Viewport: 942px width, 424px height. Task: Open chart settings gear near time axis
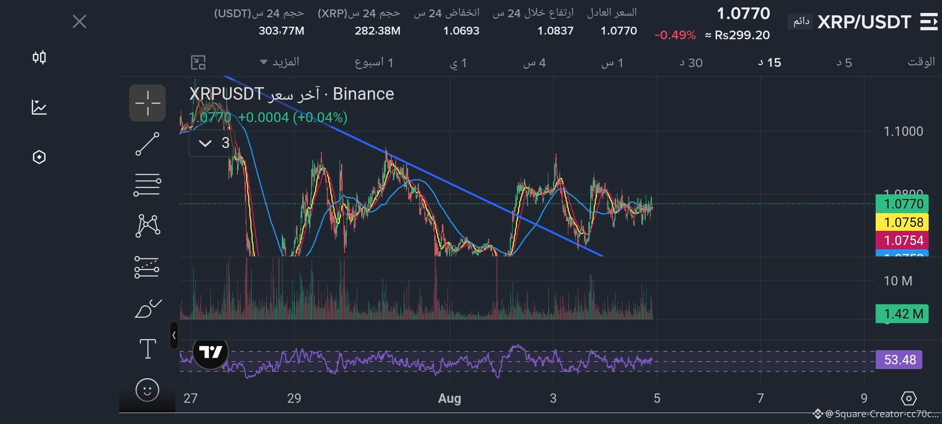pyautogui.click(x=909, y=398)
